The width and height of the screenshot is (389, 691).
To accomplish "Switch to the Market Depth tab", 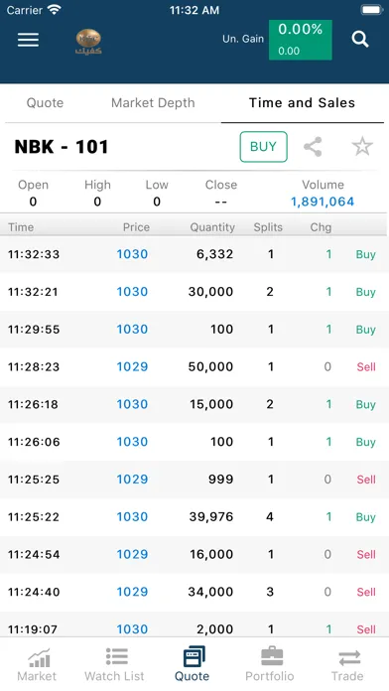I will click(x=153, y=103).
